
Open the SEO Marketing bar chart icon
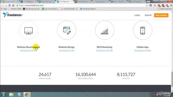point(105,30)
